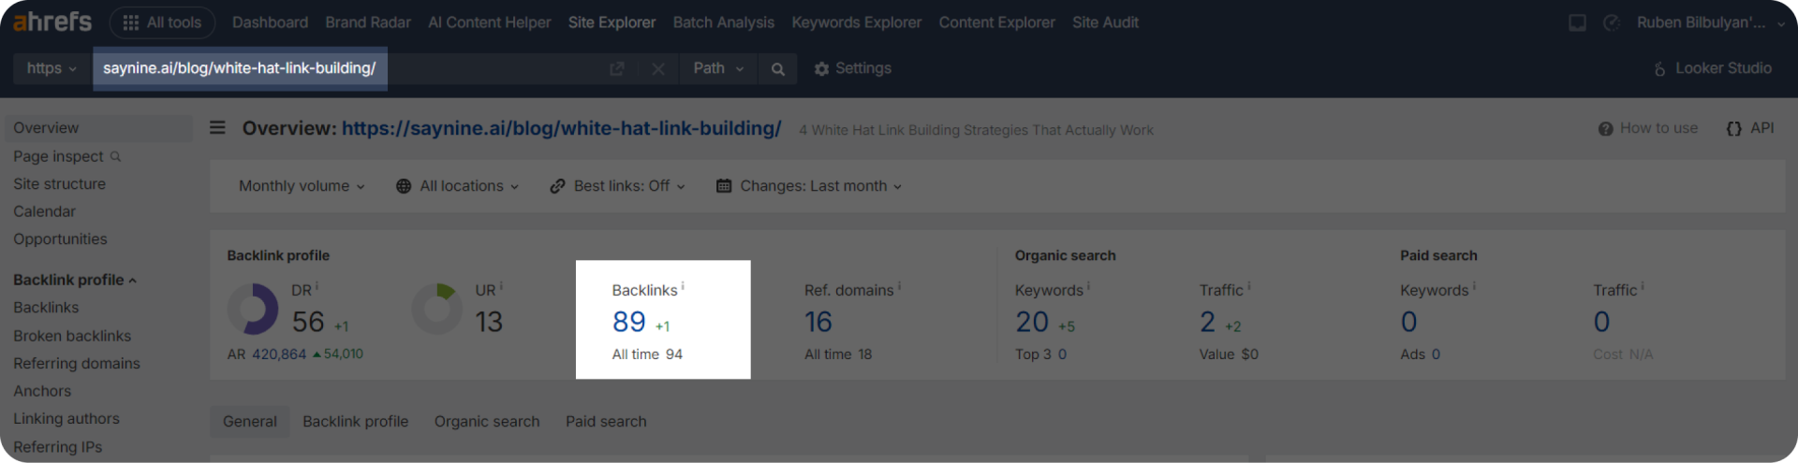Click the Top 3 value 0
The height and width of the screenshot is (463, 1798).
(1062, 354)
